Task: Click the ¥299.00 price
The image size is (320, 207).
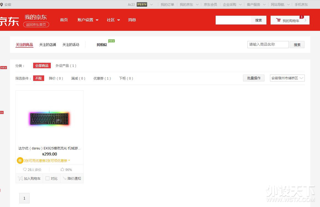Action: 49,154
